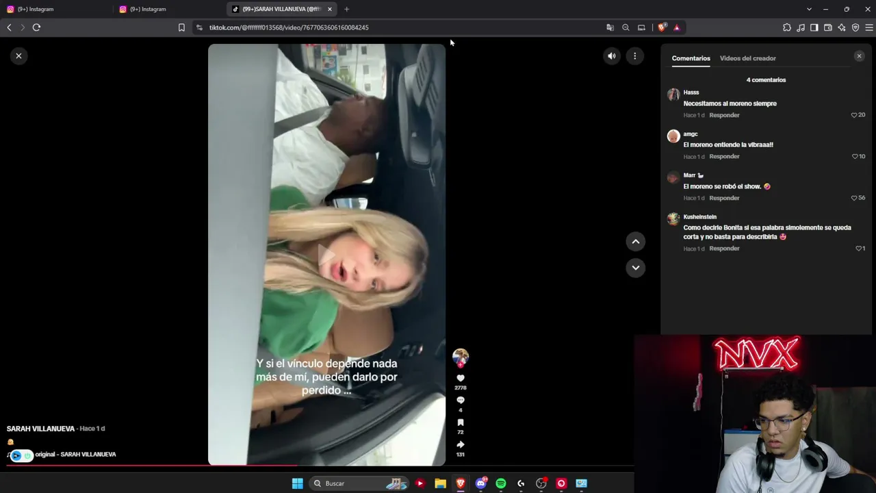Reply to amgc's comment
This screenshot has height=493, width=876.
point(724,157)
